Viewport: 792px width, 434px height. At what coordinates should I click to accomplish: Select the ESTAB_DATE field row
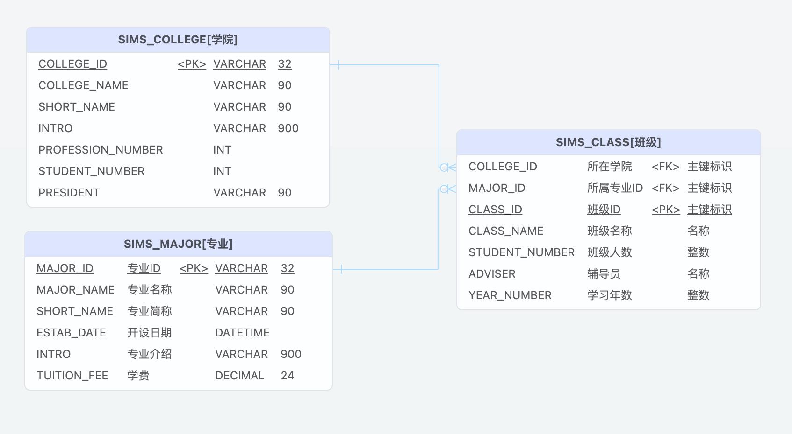[71, 333]
